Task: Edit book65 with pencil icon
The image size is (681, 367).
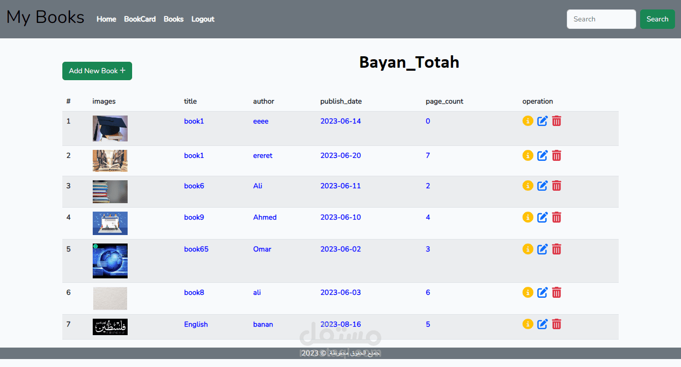Action: (542, 249)
